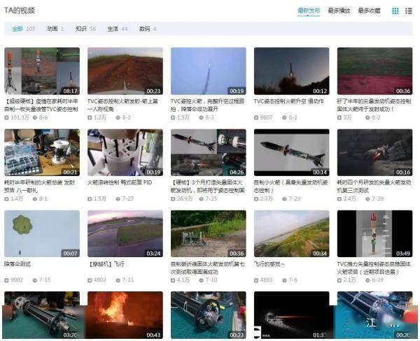Sort videos by 最新发布
This screenshot has height=341, width=420.
[309, 10]
